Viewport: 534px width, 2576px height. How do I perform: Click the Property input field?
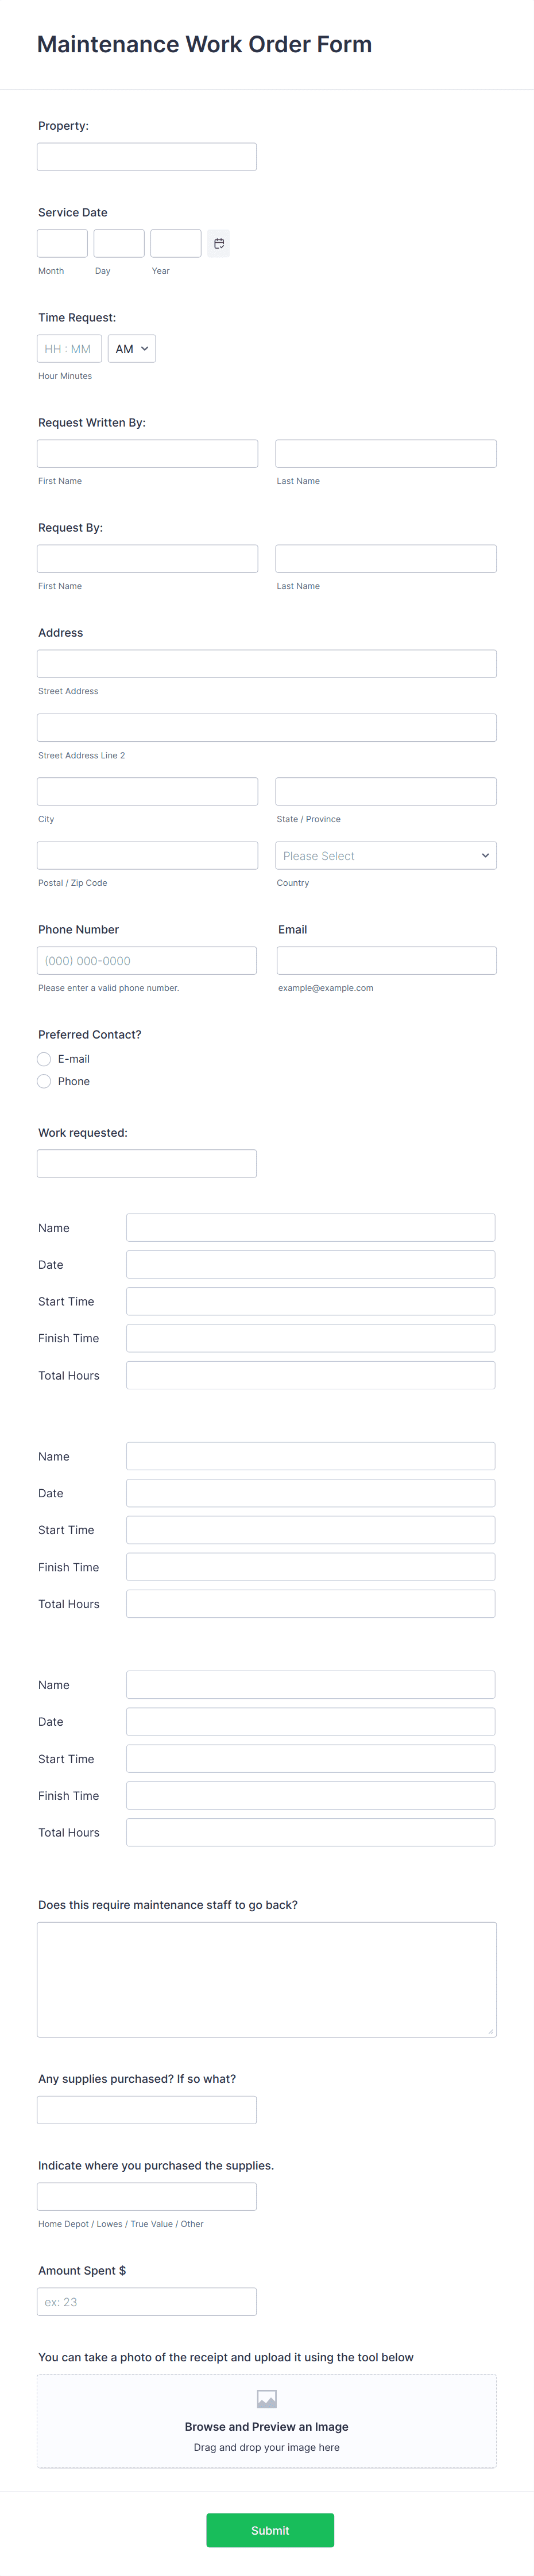click(x=146, y=156)
